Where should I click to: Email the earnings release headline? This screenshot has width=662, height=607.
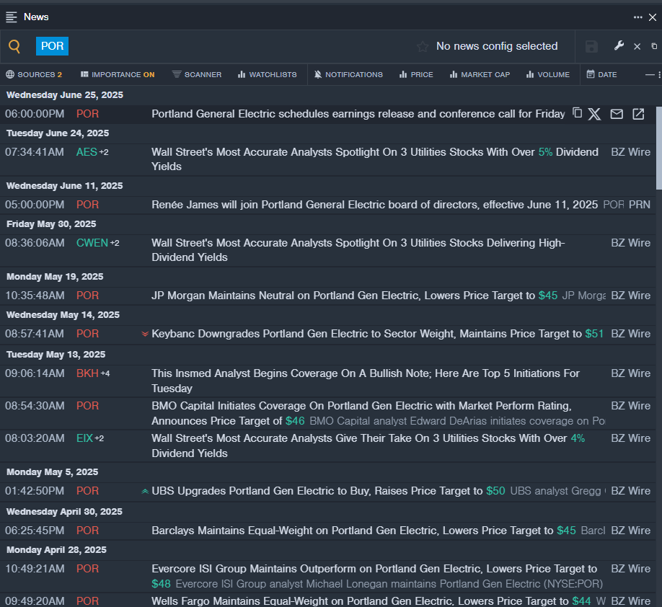pos(617,114)
